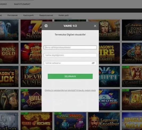
Task: Open the Corsair Queen game thumbnail
Action: click(x=132, y=76)
